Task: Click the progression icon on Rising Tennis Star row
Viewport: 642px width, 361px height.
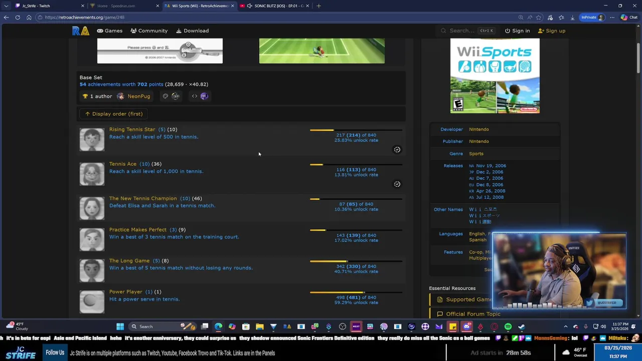Action: pyautogui.click(x=397, y=149)
